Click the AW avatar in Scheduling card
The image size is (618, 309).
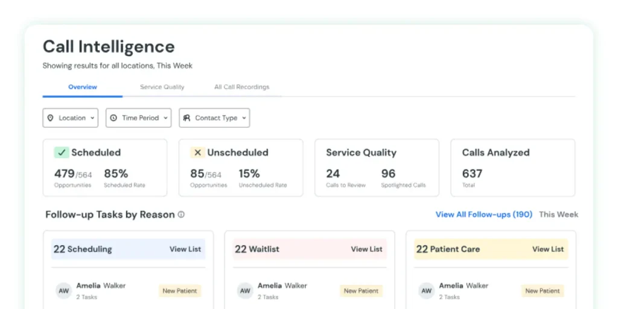(64, 290)
